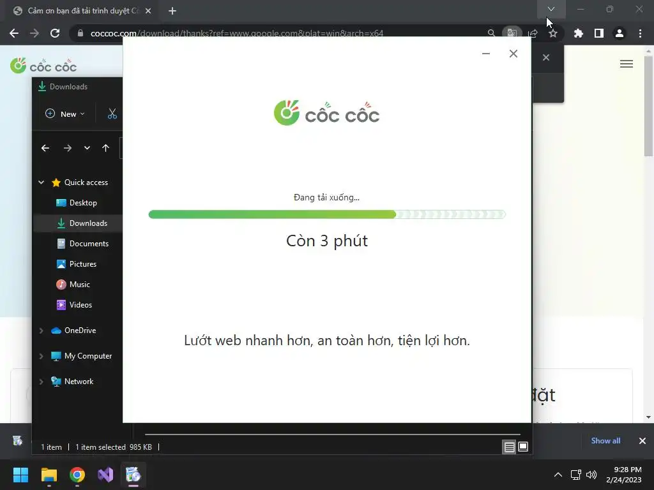The height and width of the screenshot is (490, 654).
Task: Open Music in the sidebar
Action: [x=79, y=284]
